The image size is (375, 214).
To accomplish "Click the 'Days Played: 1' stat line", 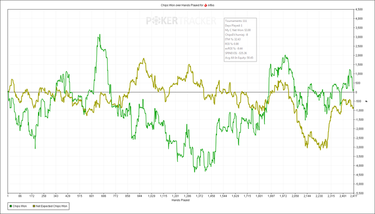I will click(234, 26).
